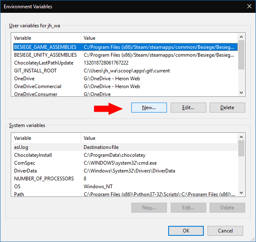Click the User variables scrollbar thumb
Screen dimensions: 256x242
coord(242,55)
